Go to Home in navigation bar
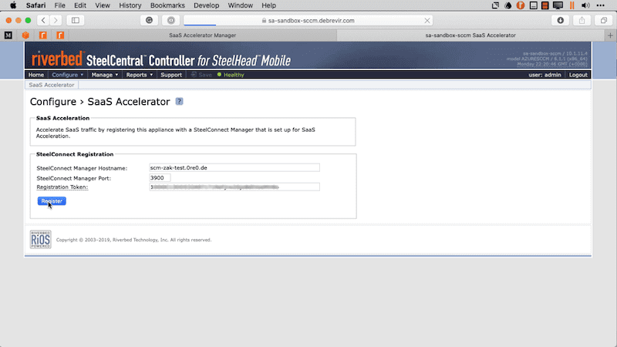Viewport: 617px width, 347px height. point(35,75)
